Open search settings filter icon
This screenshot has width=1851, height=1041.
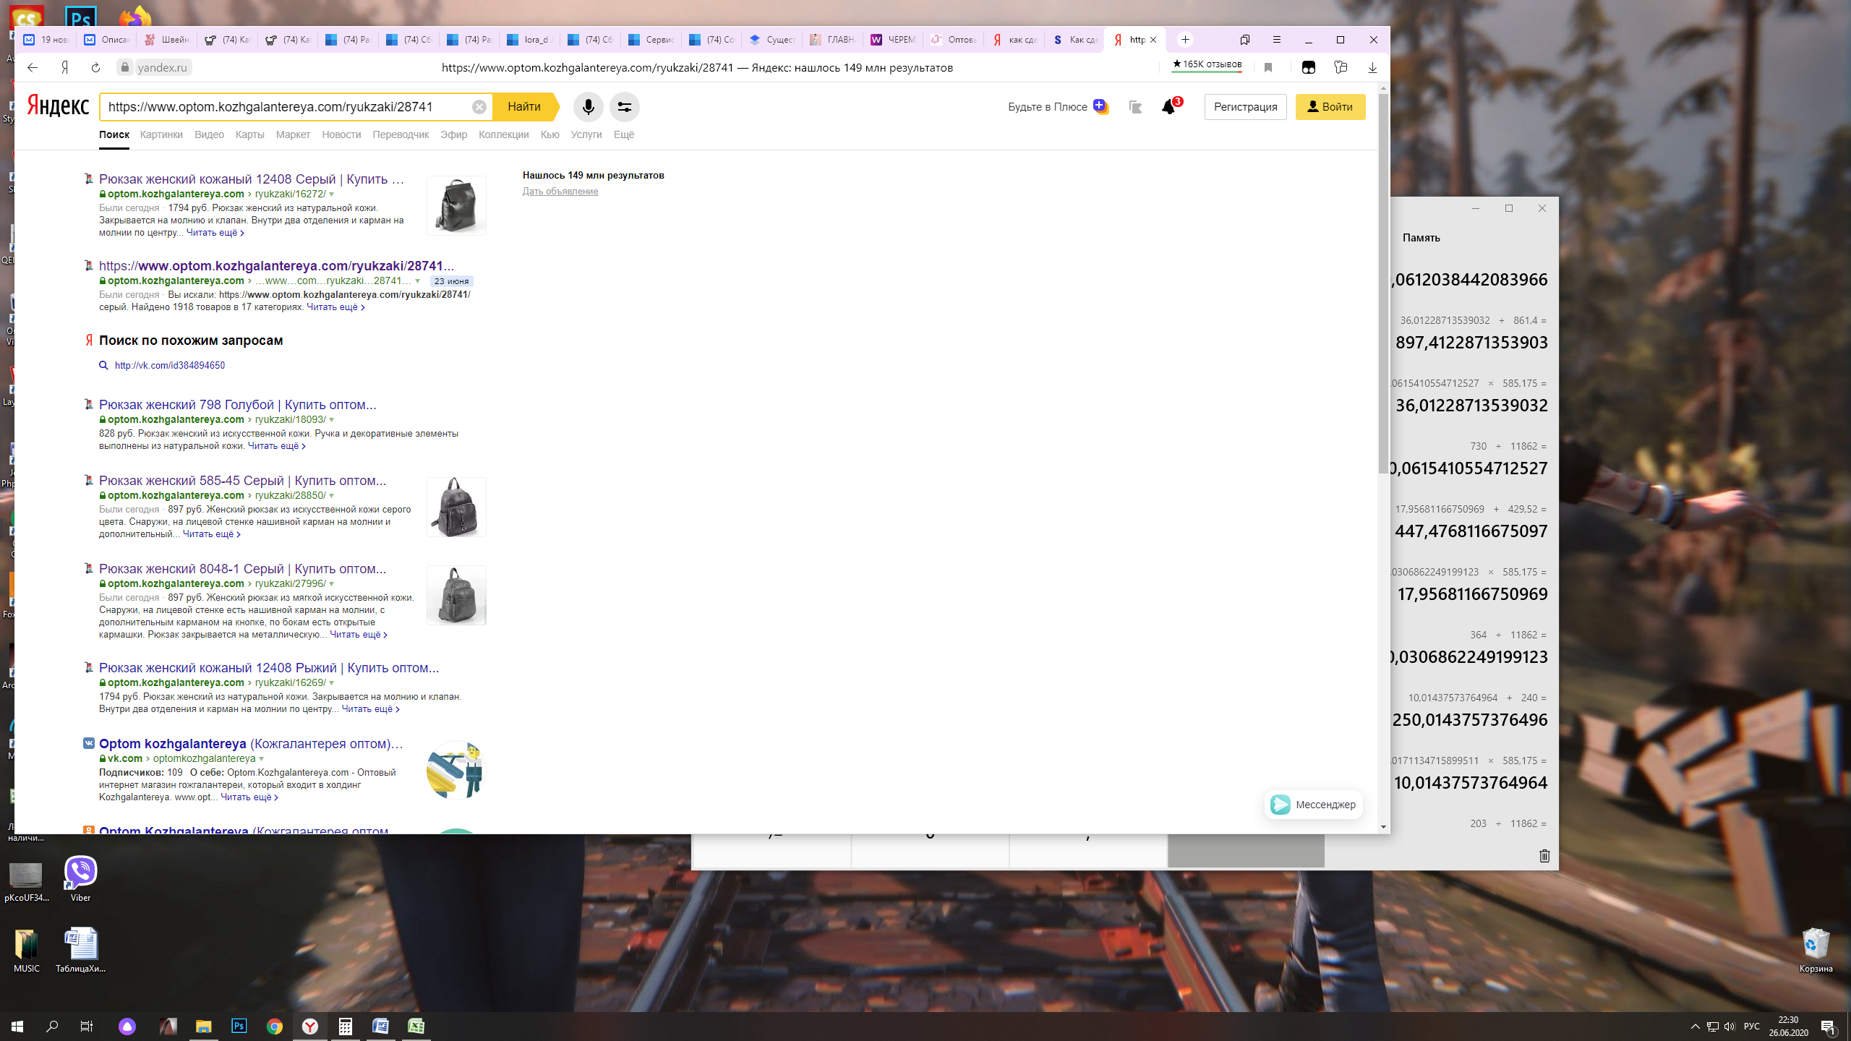coord(624,107)
